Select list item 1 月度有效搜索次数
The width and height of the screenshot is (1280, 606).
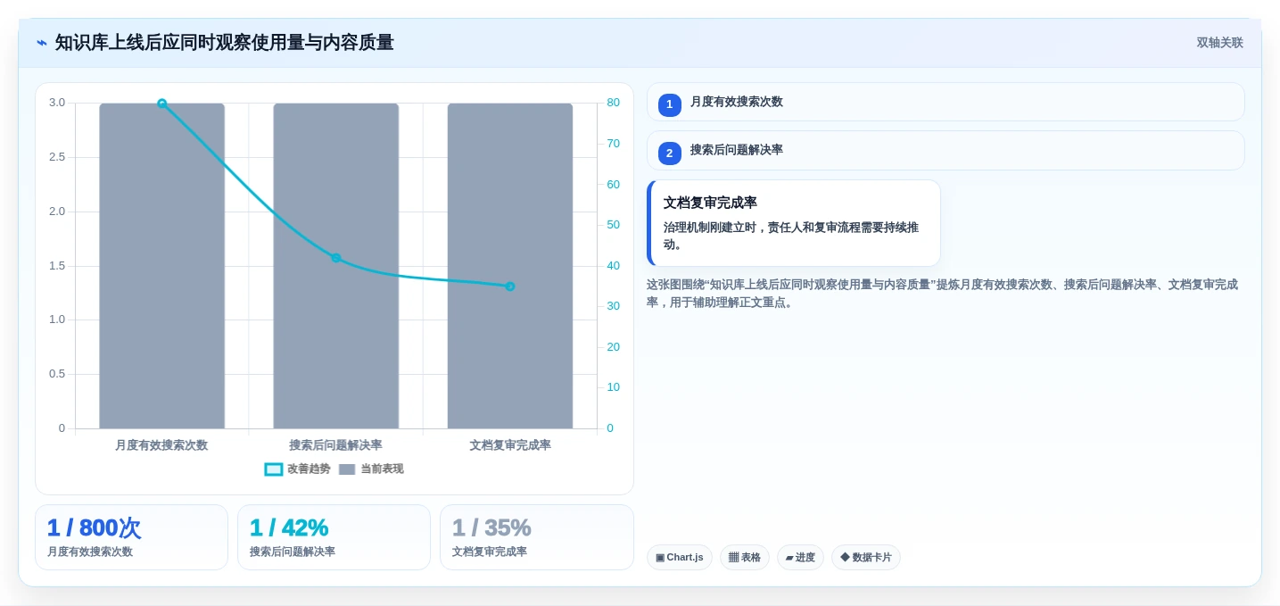click(946, 102)
